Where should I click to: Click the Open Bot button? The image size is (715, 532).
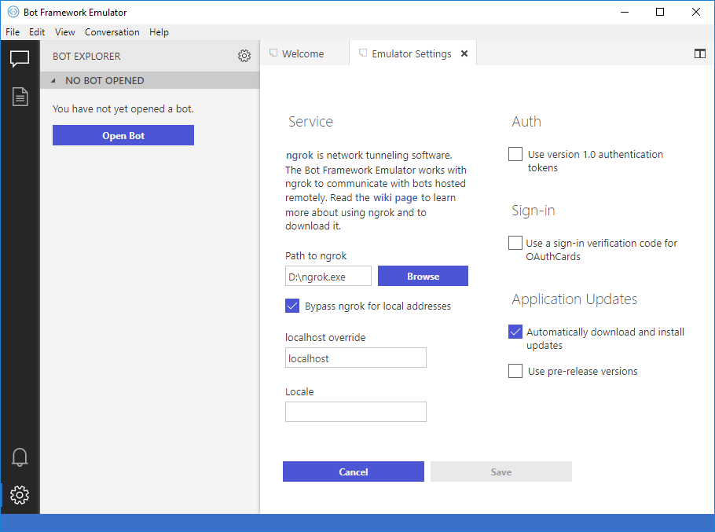(x=123, y=135)
